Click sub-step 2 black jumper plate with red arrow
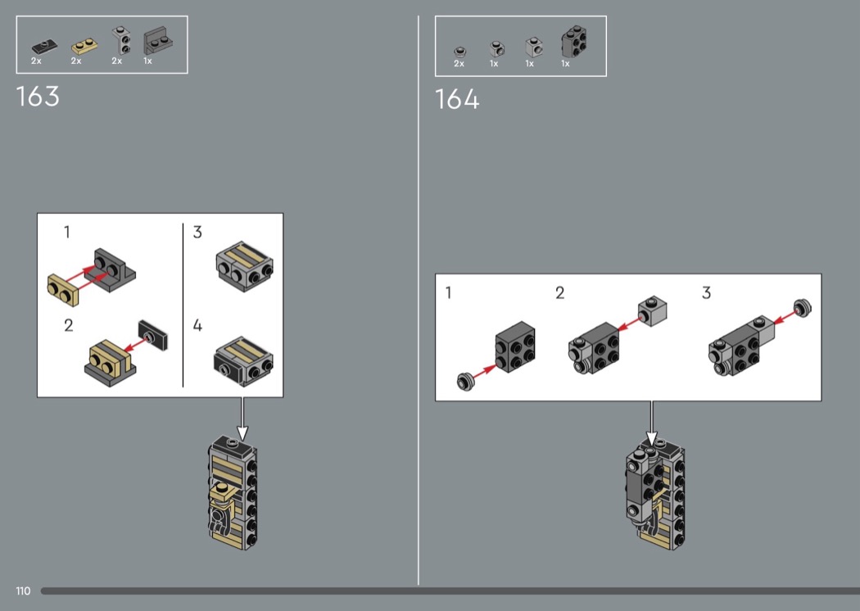 (153, 335)
